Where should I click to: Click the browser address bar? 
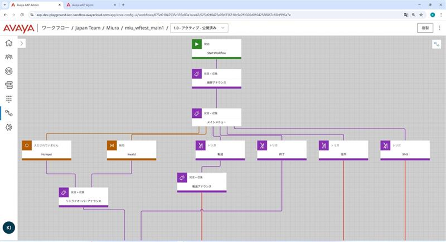[x=216, y=15]
